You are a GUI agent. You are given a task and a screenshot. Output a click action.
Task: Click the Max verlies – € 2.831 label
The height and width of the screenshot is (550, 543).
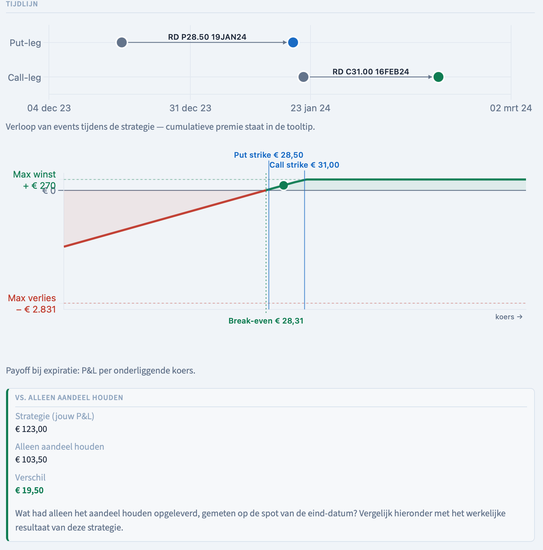pos(32,304)
